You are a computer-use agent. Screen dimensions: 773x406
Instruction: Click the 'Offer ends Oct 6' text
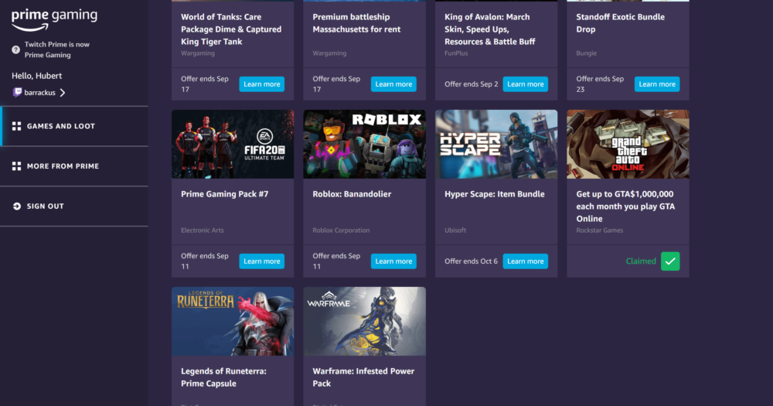pyautogui.click(x=471, y=261)
